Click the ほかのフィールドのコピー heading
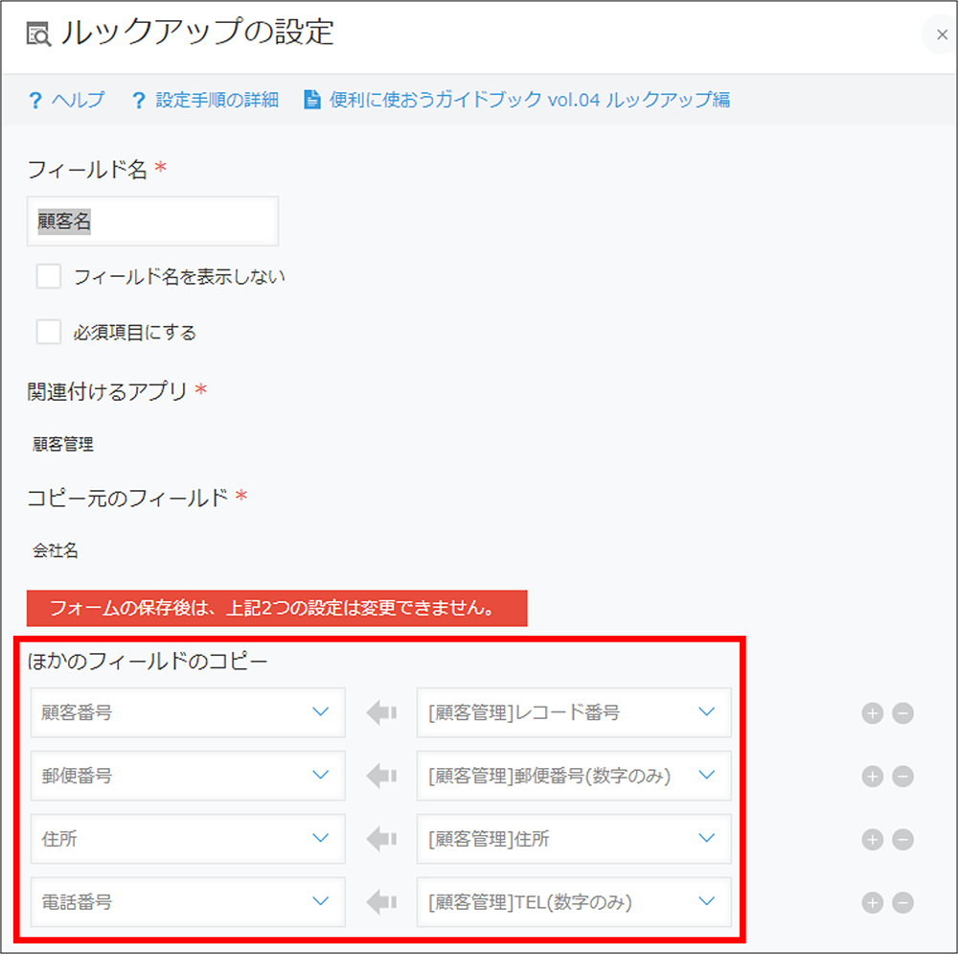Screen dimensions: 958x954 (x=148, y=661)
